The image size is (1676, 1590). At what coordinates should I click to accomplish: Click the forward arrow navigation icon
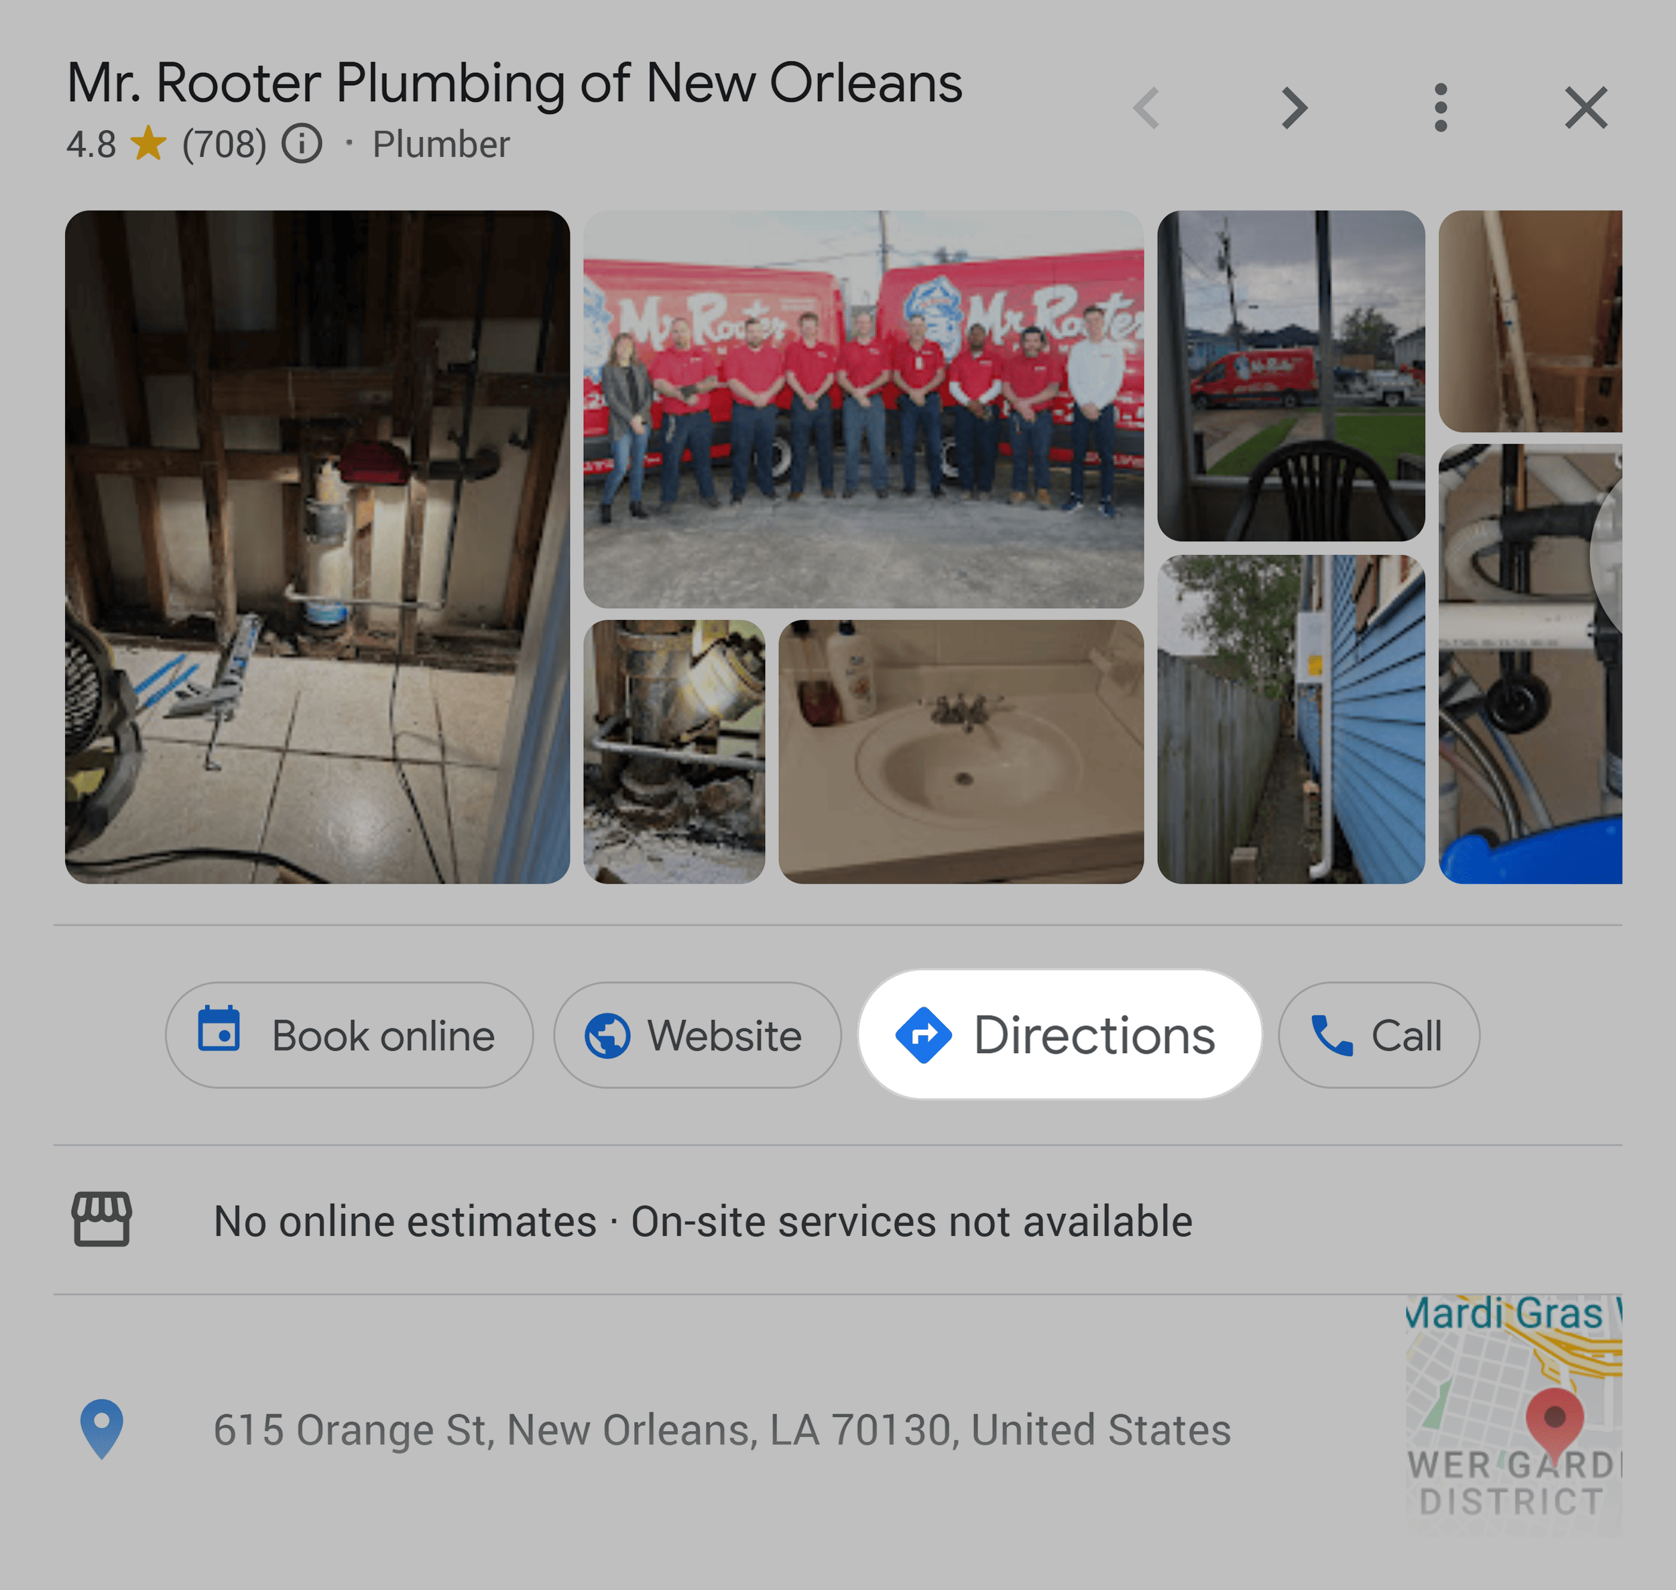click(x=1289, y=108)
